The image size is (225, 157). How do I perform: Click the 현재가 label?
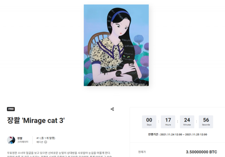tap(142, 152)
